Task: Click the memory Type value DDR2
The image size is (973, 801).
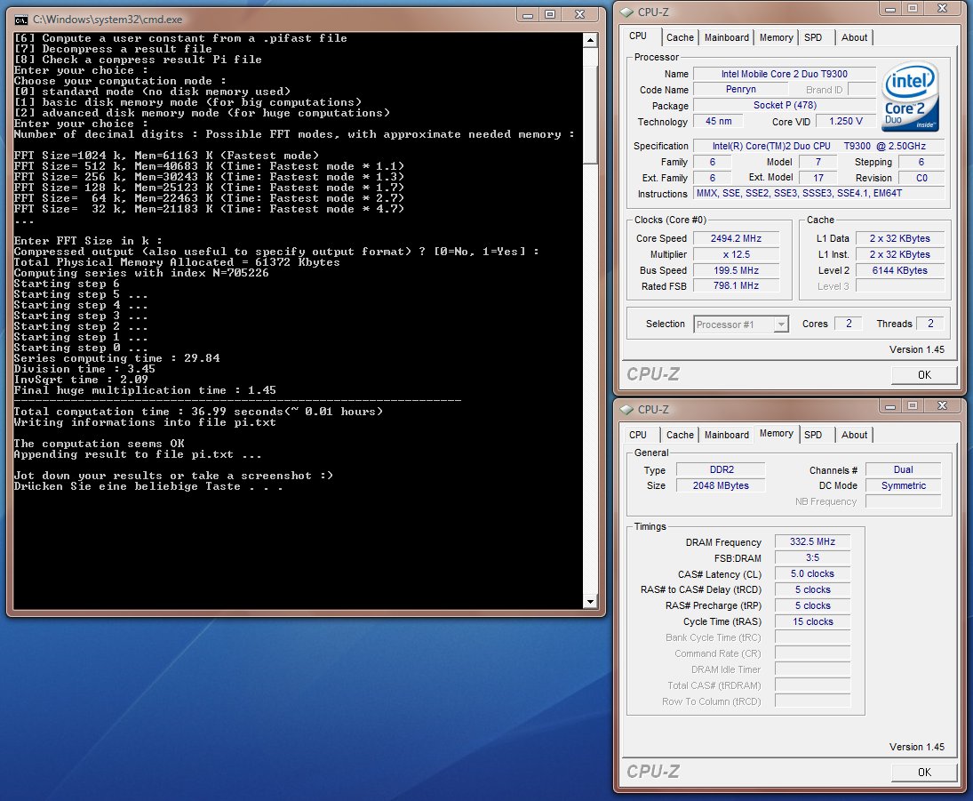Action: (x=721, y=470)
